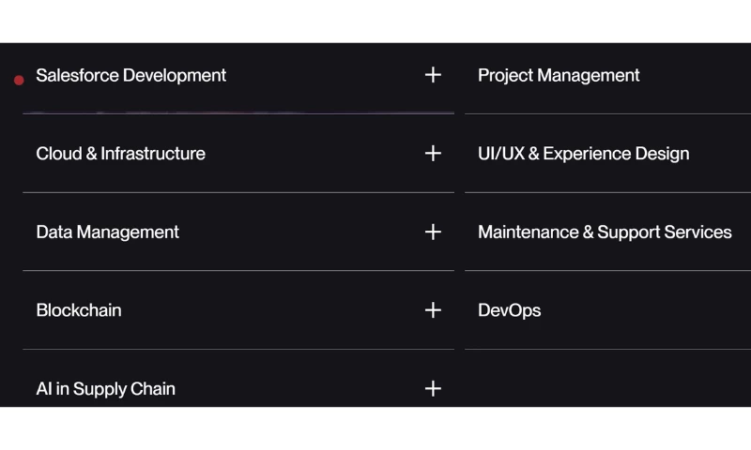Click the divider line below DevOps
Screen dimensions: 751x450
point(607,349)
